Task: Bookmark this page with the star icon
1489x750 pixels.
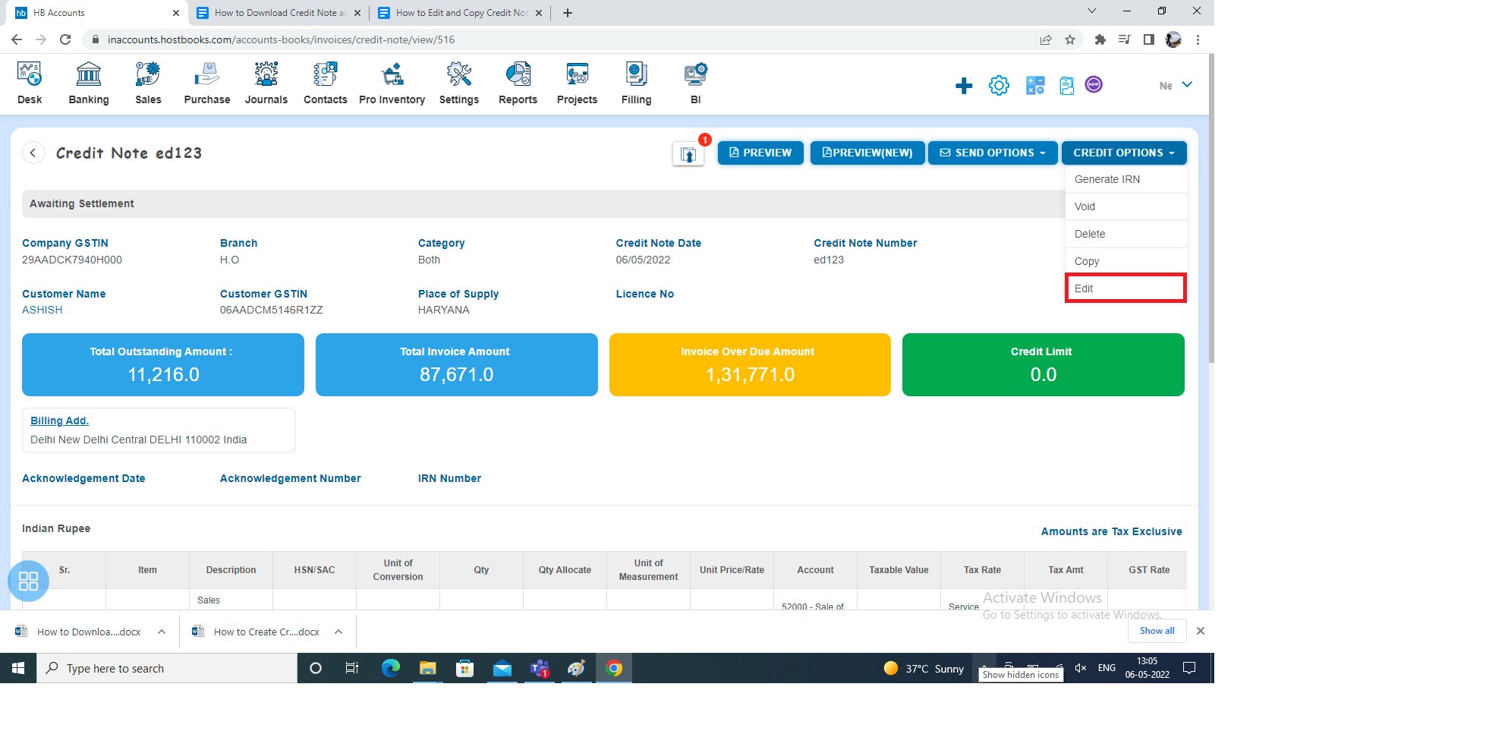Action: 1070,39
